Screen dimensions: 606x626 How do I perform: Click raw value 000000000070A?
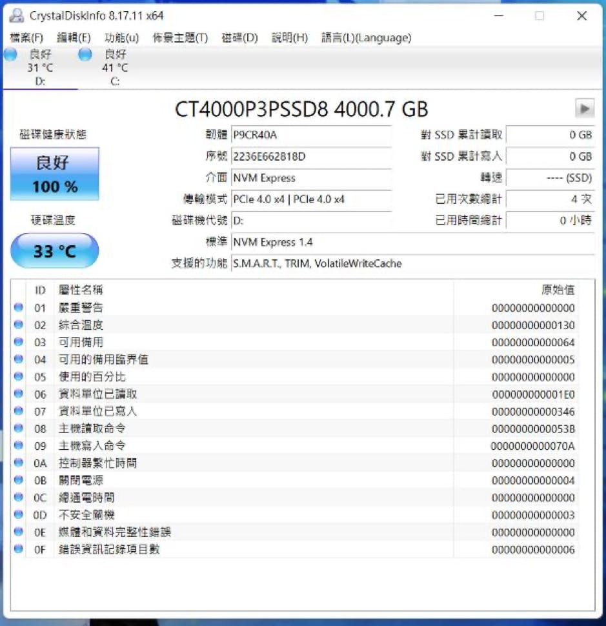click(533, 447)
